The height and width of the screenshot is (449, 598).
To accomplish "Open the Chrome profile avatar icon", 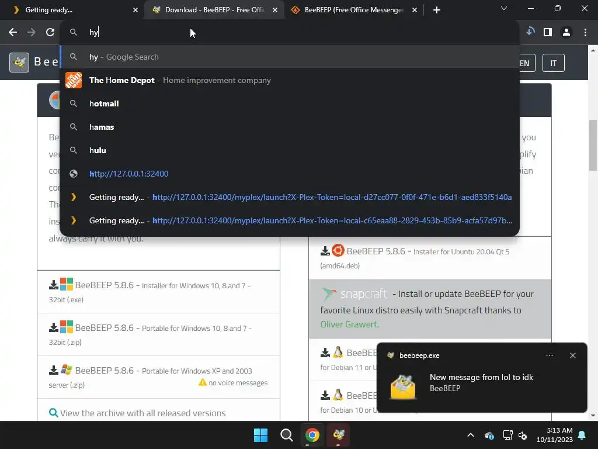I will pos(566,33).
